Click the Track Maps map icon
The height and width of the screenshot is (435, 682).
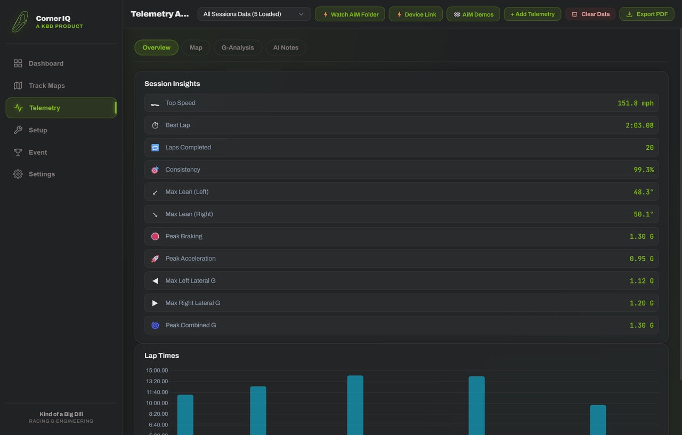[x=18, y=86]
